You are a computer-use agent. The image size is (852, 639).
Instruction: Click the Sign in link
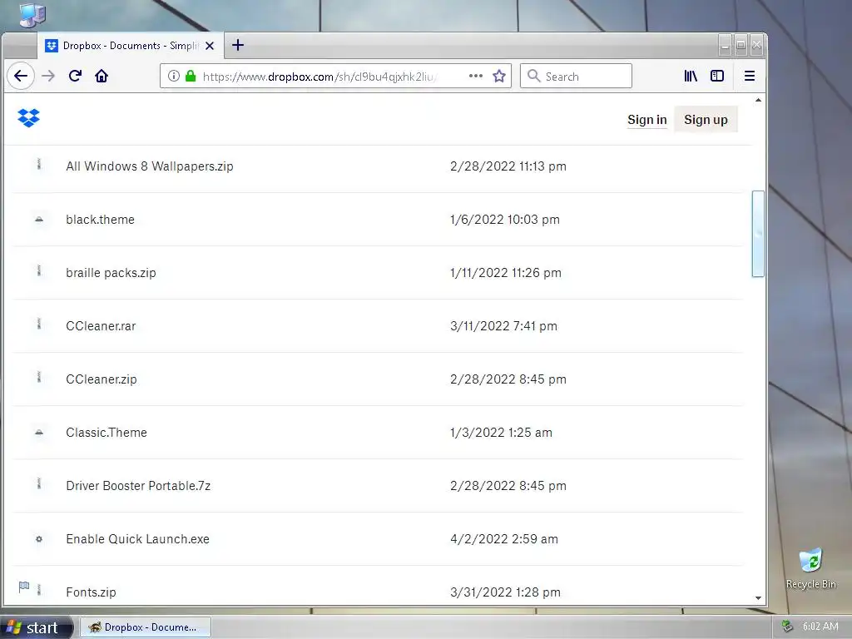(646, 120)
